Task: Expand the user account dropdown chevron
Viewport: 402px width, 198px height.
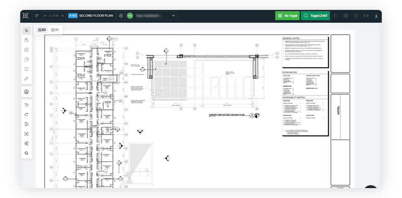Action: (x=173, y=16)
